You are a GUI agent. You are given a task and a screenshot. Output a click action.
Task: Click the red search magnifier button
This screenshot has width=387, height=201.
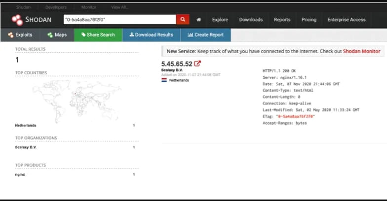click(x=183, y=20)
